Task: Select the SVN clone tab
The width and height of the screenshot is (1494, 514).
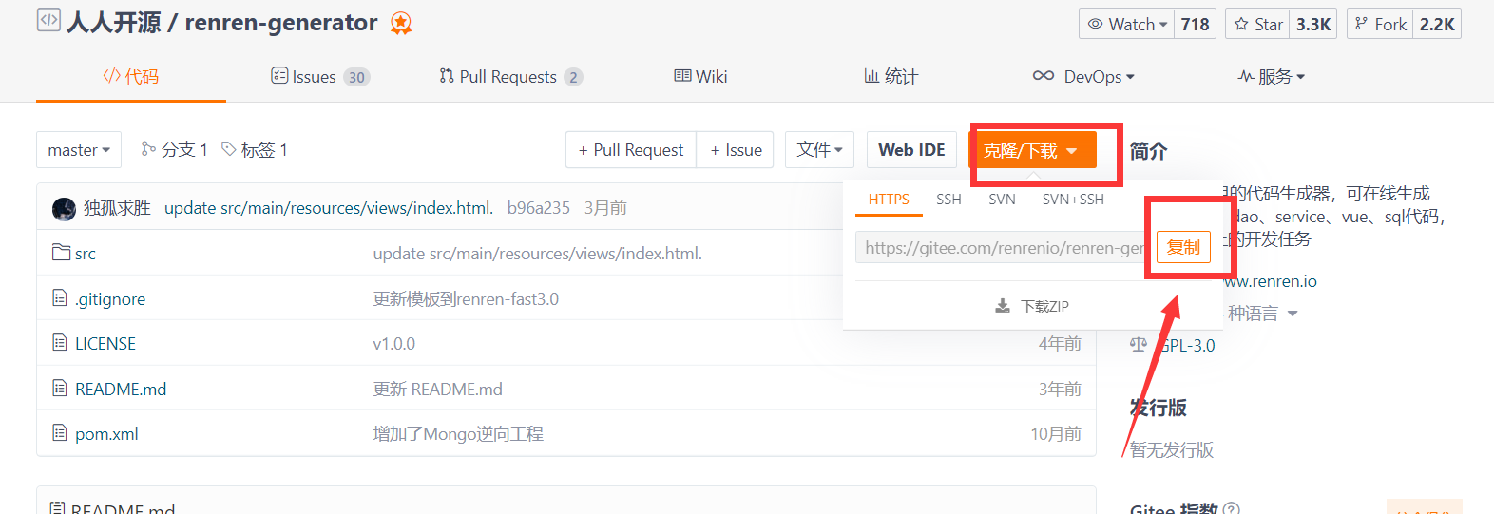Action: pyautogui.click(x=1002, y=200)
